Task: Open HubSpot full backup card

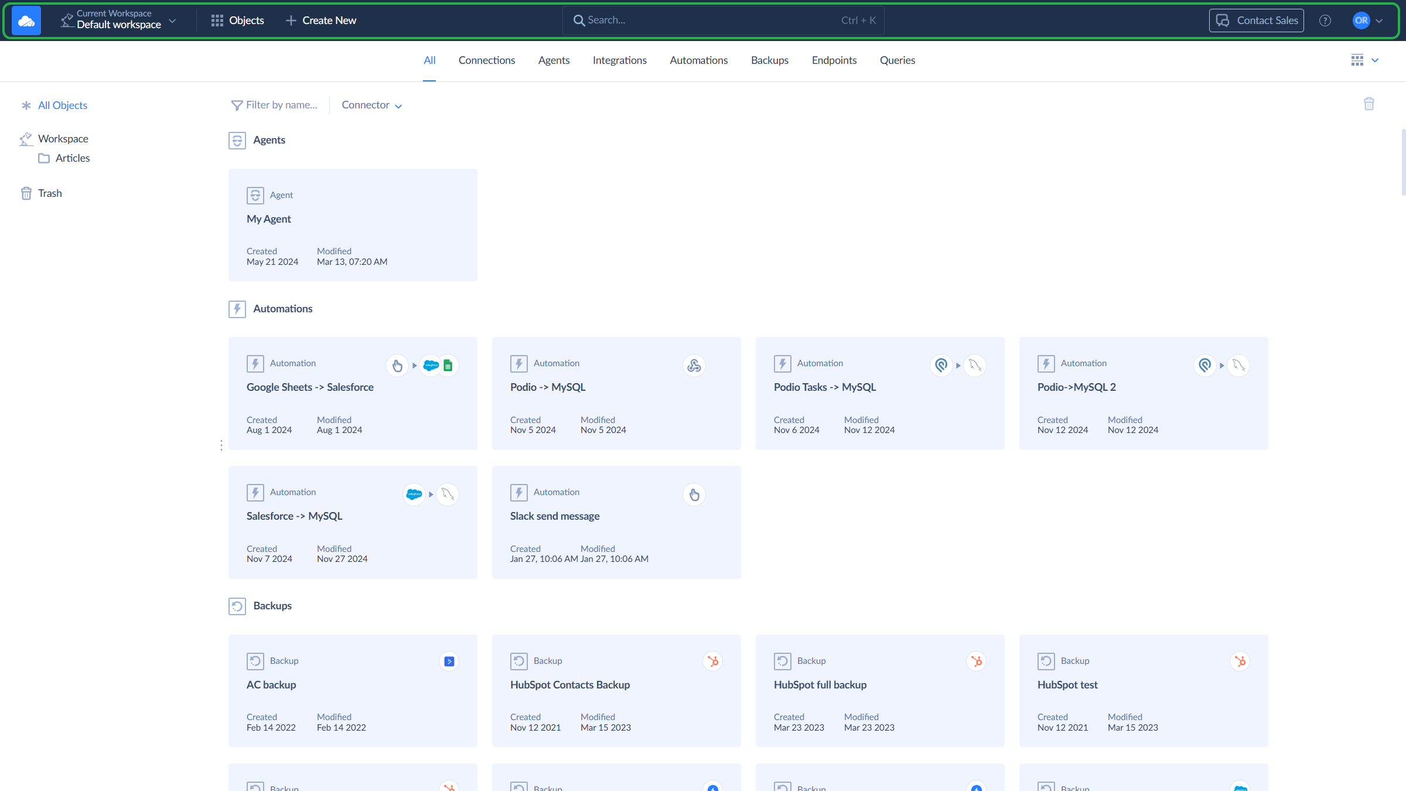Action: pos(880,691)
